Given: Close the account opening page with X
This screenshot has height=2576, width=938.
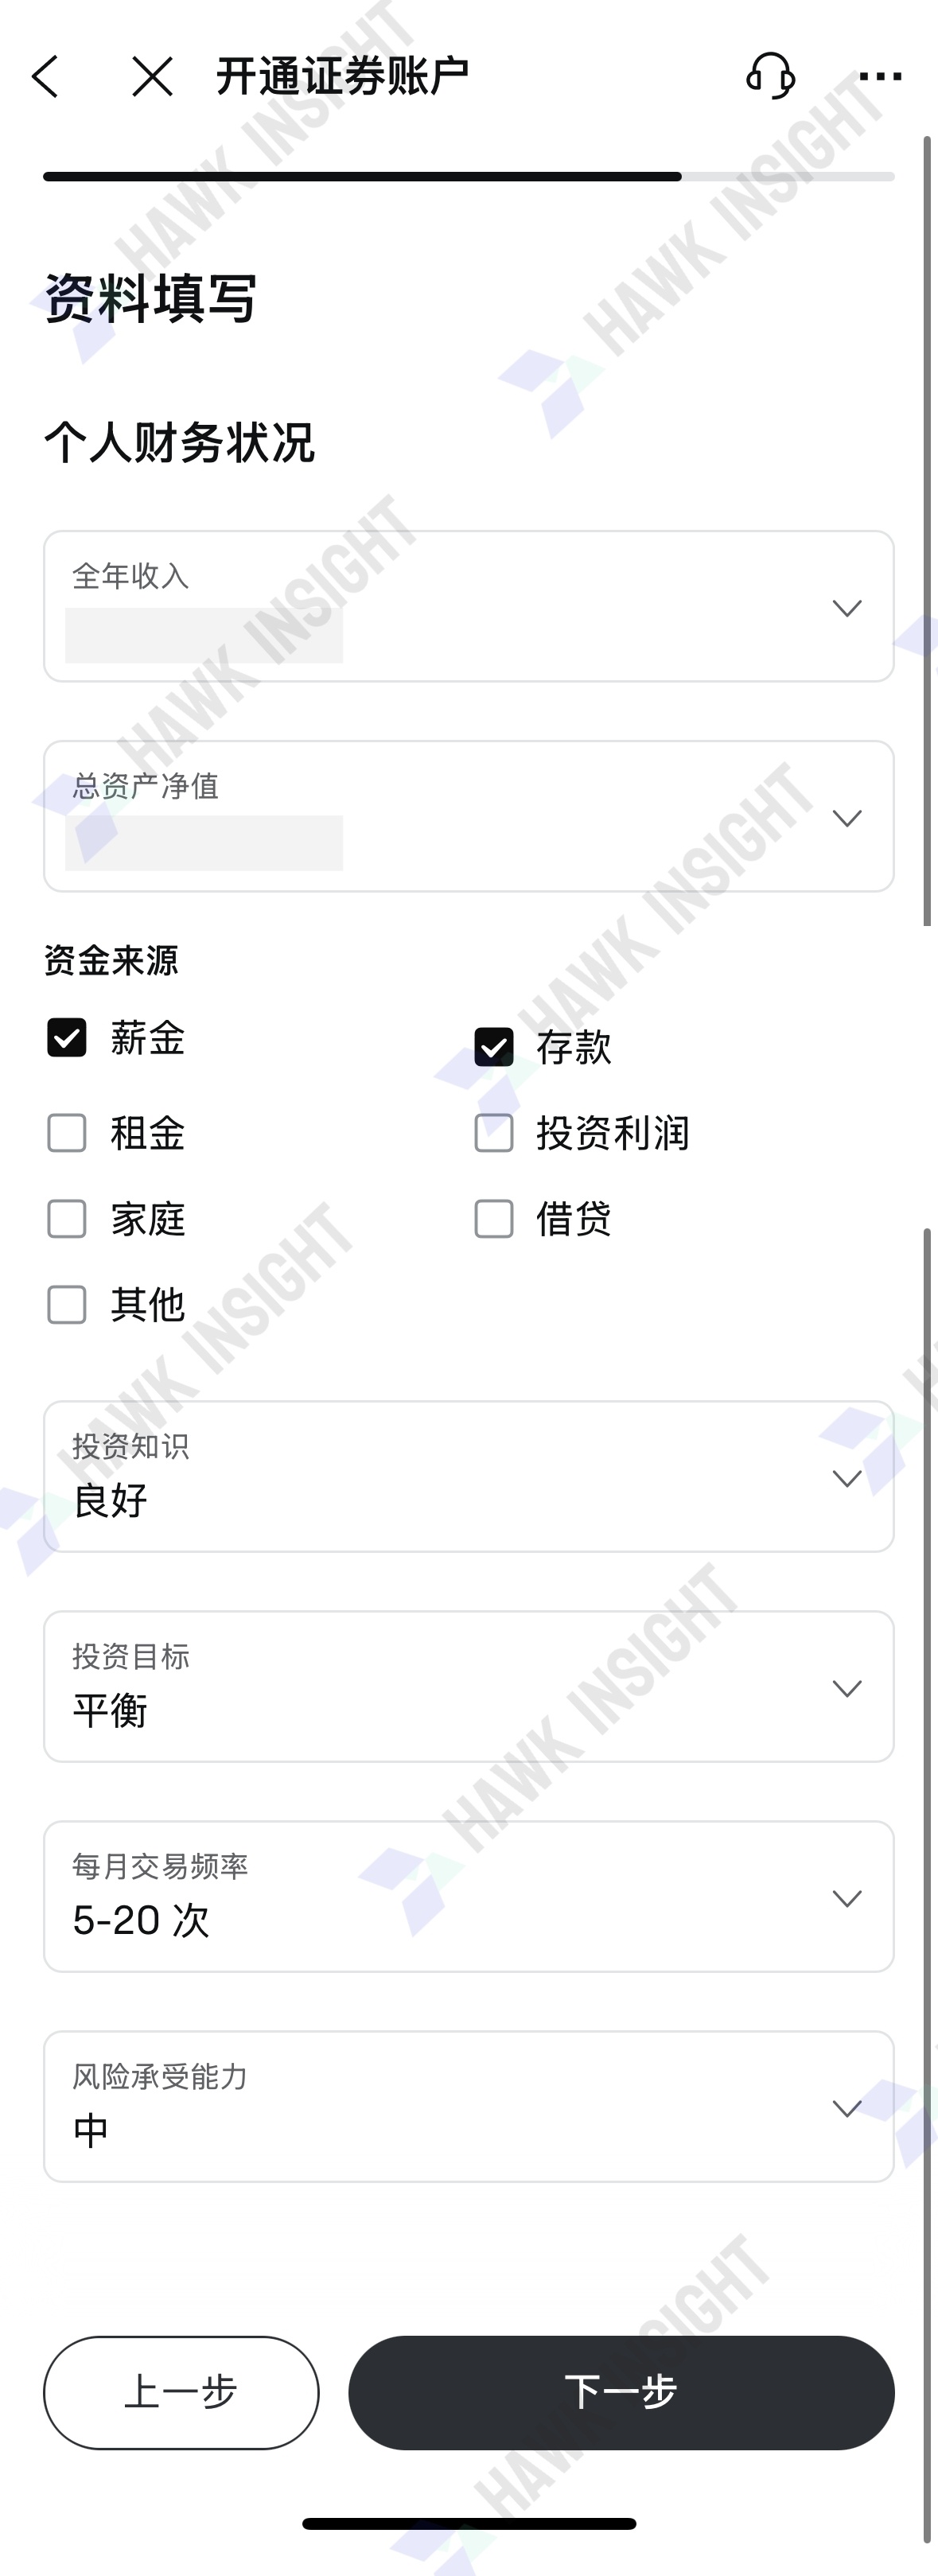Looking at the screenshot, I should [152, 76].
